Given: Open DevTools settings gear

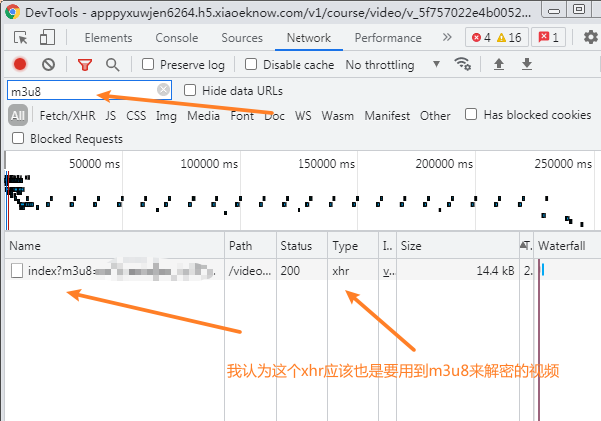Looking at the screenshot, I should [x=591, y=37].
